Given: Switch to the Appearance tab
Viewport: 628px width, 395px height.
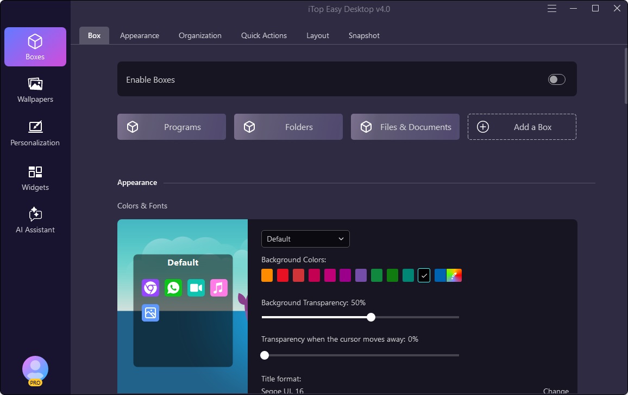Looking at the screenshot, I should [x=140, y=35].
